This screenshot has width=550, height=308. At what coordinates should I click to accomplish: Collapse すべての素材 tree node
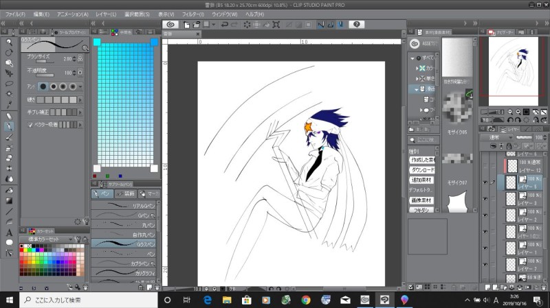click(x=412, y=58)
